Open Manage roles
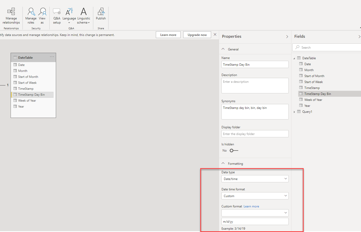The width and height of the screenshot is (361, 232). 31,16
